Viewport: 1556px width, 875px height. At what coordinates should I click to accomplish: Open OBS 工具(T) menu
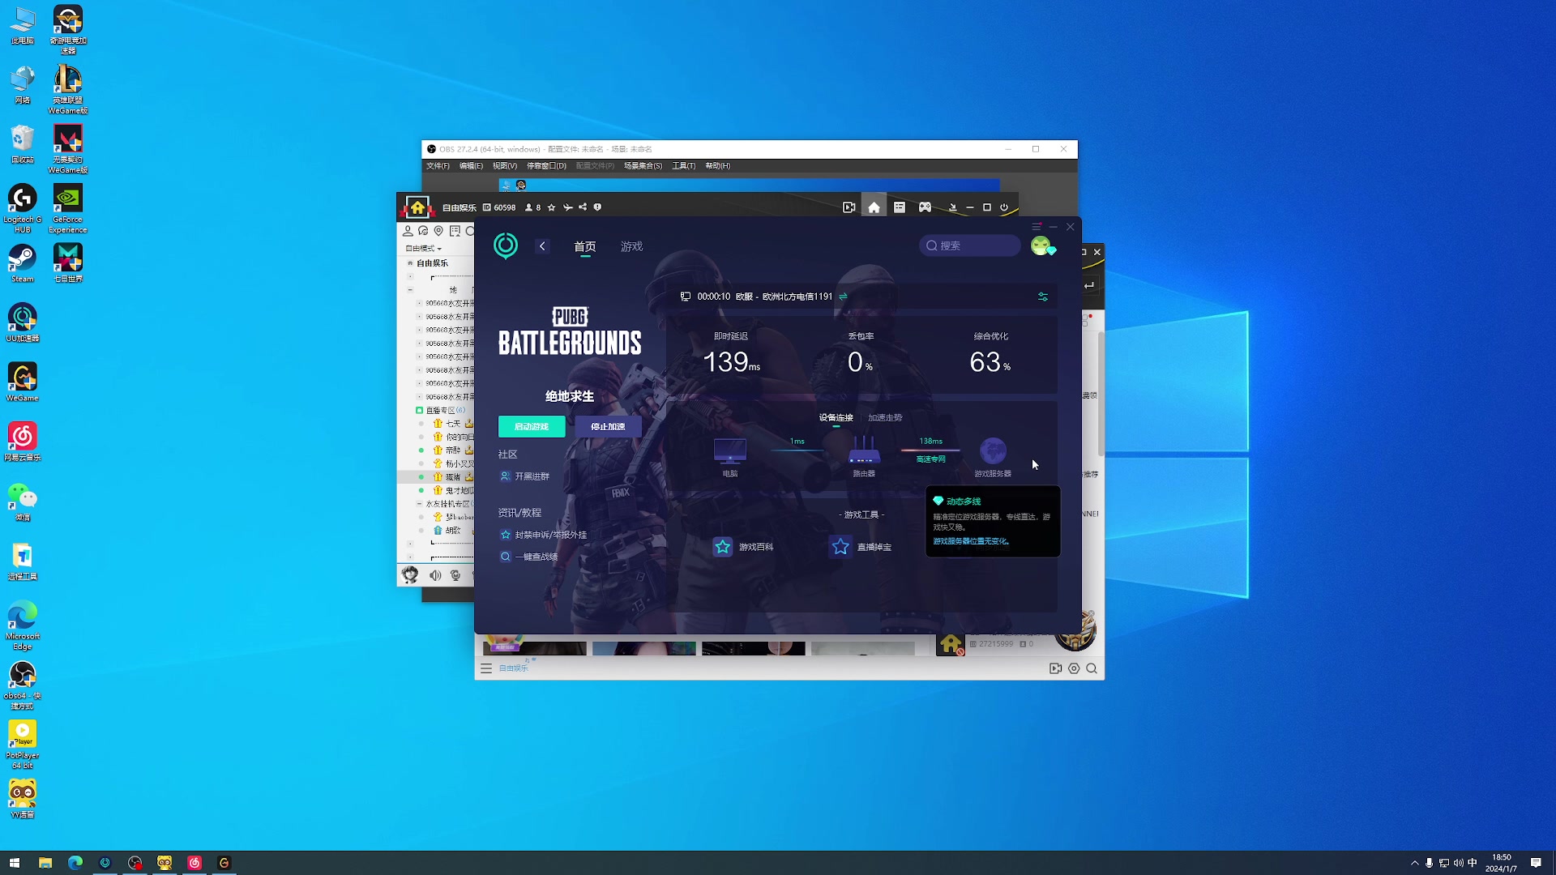[684, 166]
